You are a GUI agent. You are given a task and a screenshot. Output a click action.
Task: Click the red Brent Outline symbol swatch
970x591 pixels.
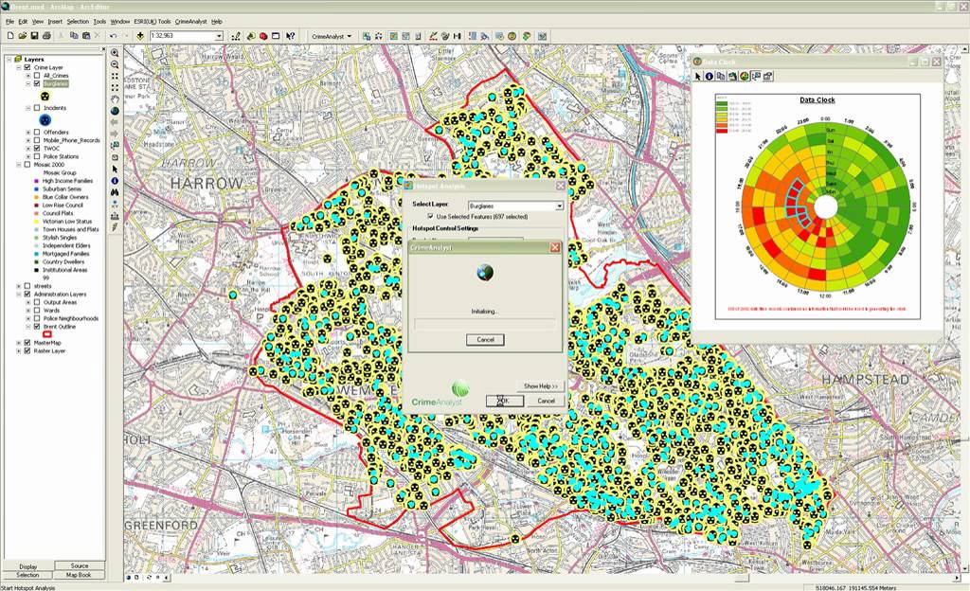[47, 334]
